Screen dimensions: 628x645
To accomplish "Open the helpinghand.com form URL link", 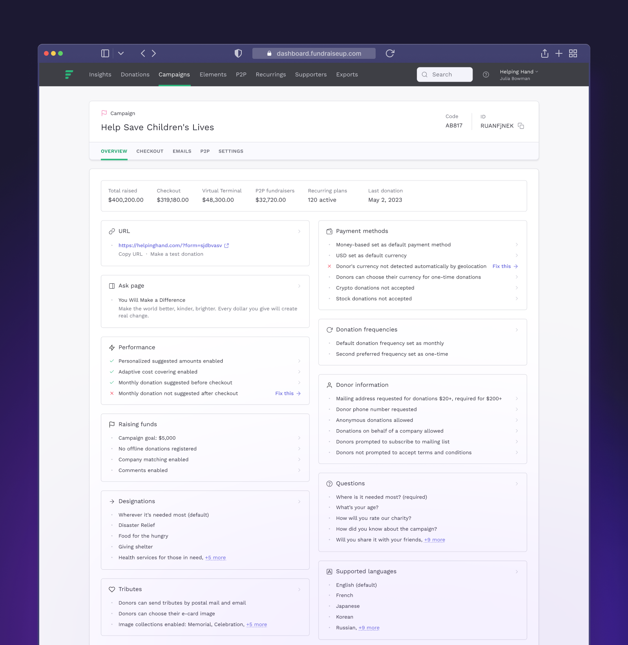I will pyautogui.click(x=170, y=245).
